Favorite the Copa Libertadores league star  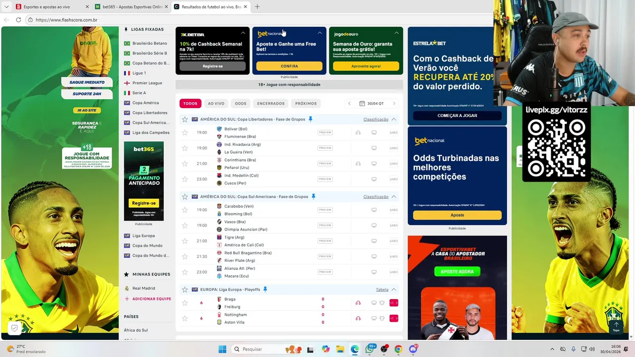185,119
